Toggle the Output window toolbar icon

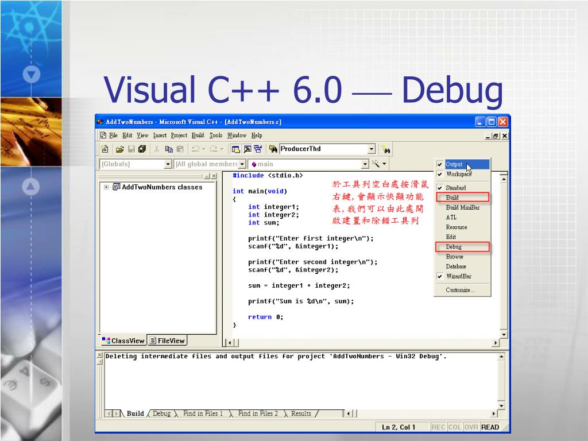coord(247,149)
